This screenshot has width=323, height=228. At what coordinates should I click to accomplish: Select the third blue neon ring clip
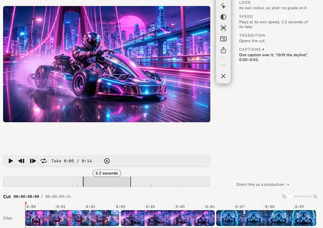(266, 218)
